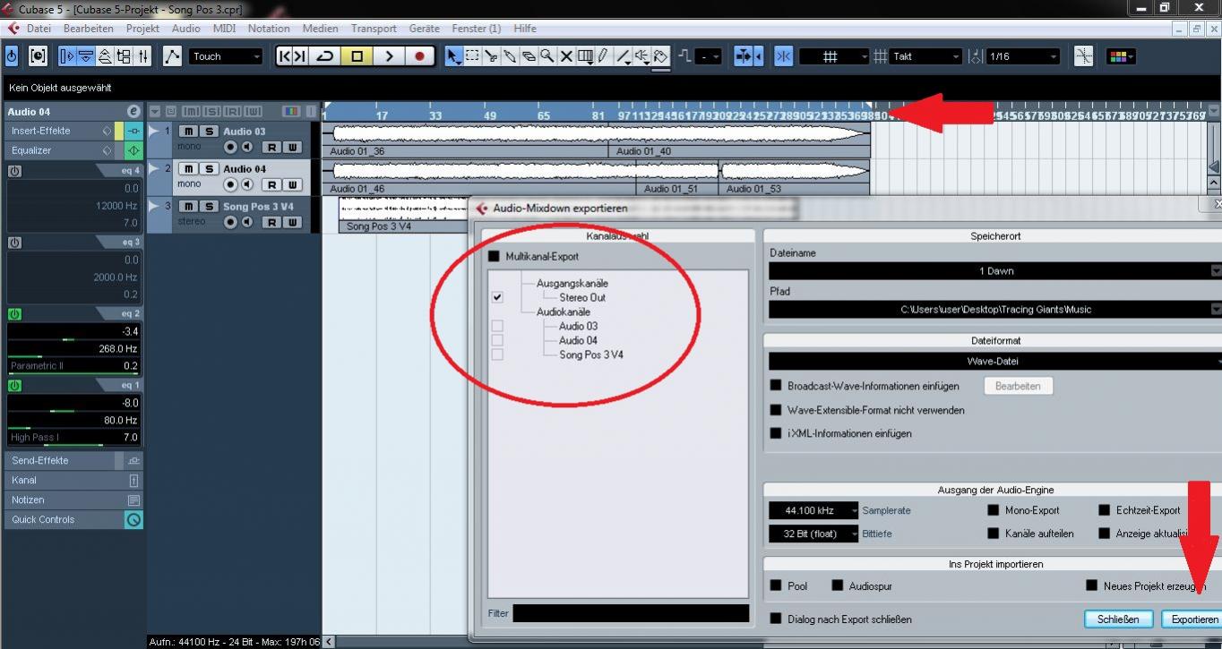Select the Split scissors tool
Screen dimensions: 1222x649
click(491, 56)
